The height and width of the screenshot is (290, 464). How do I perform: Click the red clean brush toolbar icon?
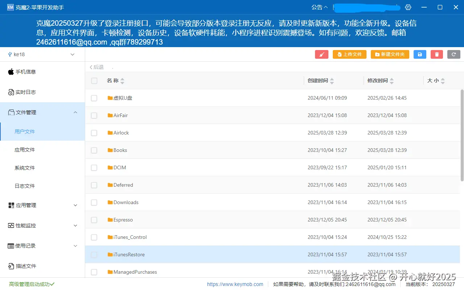click(x=322, y=54)
